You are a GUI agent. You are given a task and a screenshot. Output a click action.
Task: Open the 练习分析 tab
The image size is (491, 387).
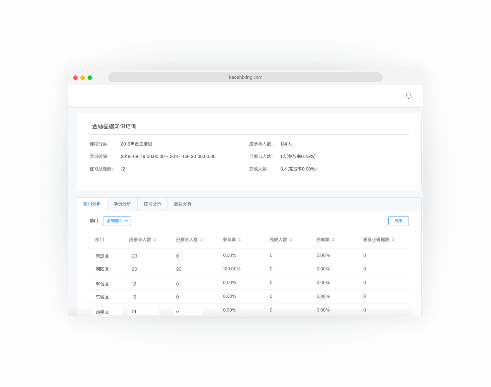tap(152, 204)
